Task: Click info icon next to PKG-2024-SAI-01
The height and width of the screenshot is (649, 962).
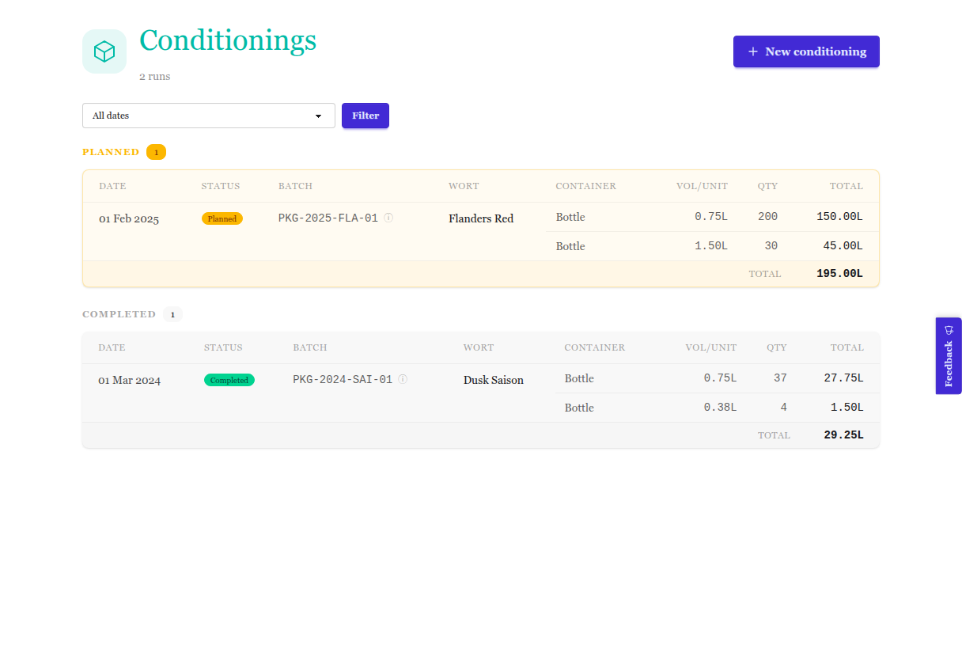Action: coord(403,379)
